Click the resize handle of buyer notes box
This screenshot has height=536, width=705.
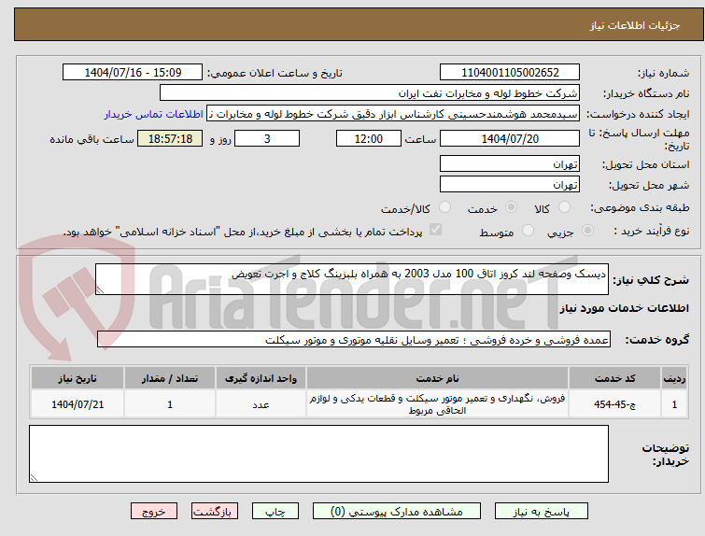tap(35, 477)
